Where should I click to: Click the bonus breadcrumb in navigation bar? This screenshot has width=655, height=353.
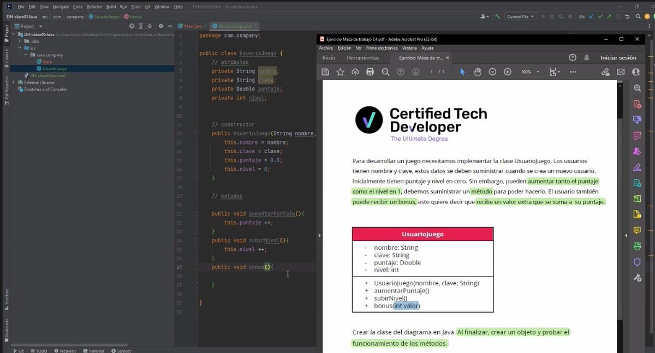pos(133,17)
